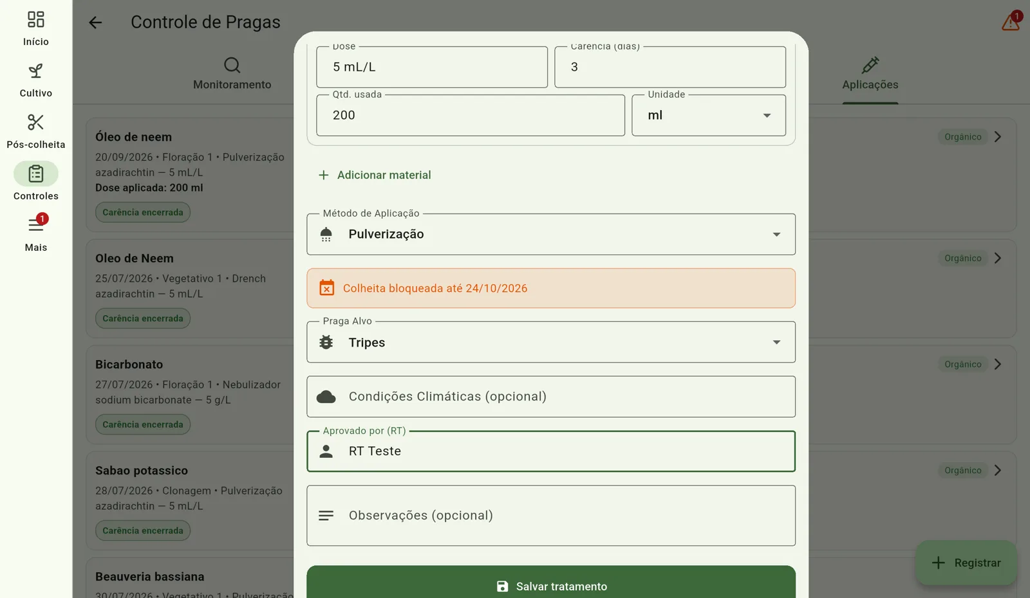The width and height of the screenshot is (1030, 598).
Task: Click the lines icon in Observações field
Action: coord(326,516)
